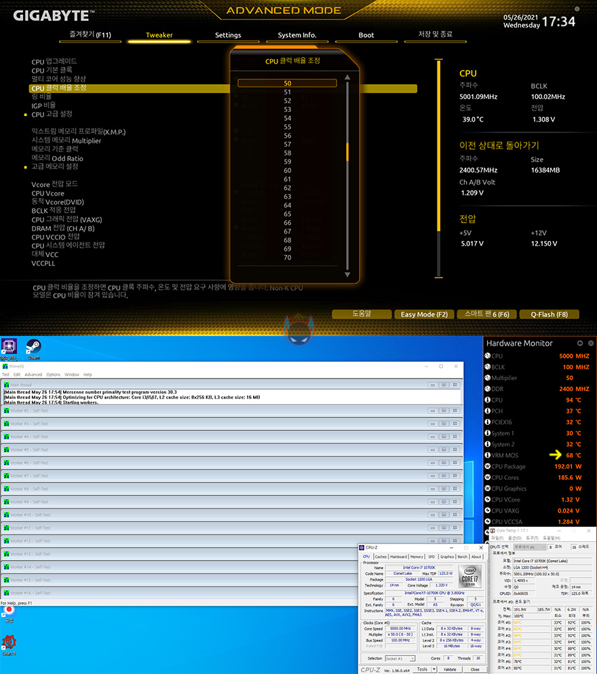597x674 pixels.
Task: Click the ratio list scroll-up arrow
Action: point(347,77)
